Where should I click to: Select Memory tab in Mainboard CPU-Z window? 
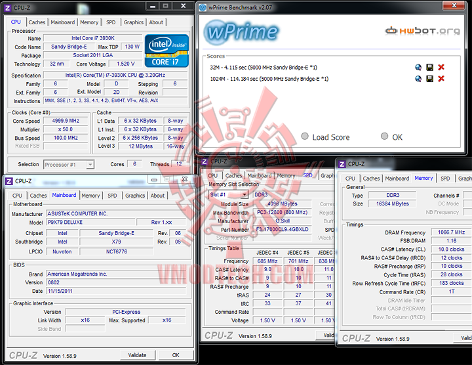tap(90, 196)
